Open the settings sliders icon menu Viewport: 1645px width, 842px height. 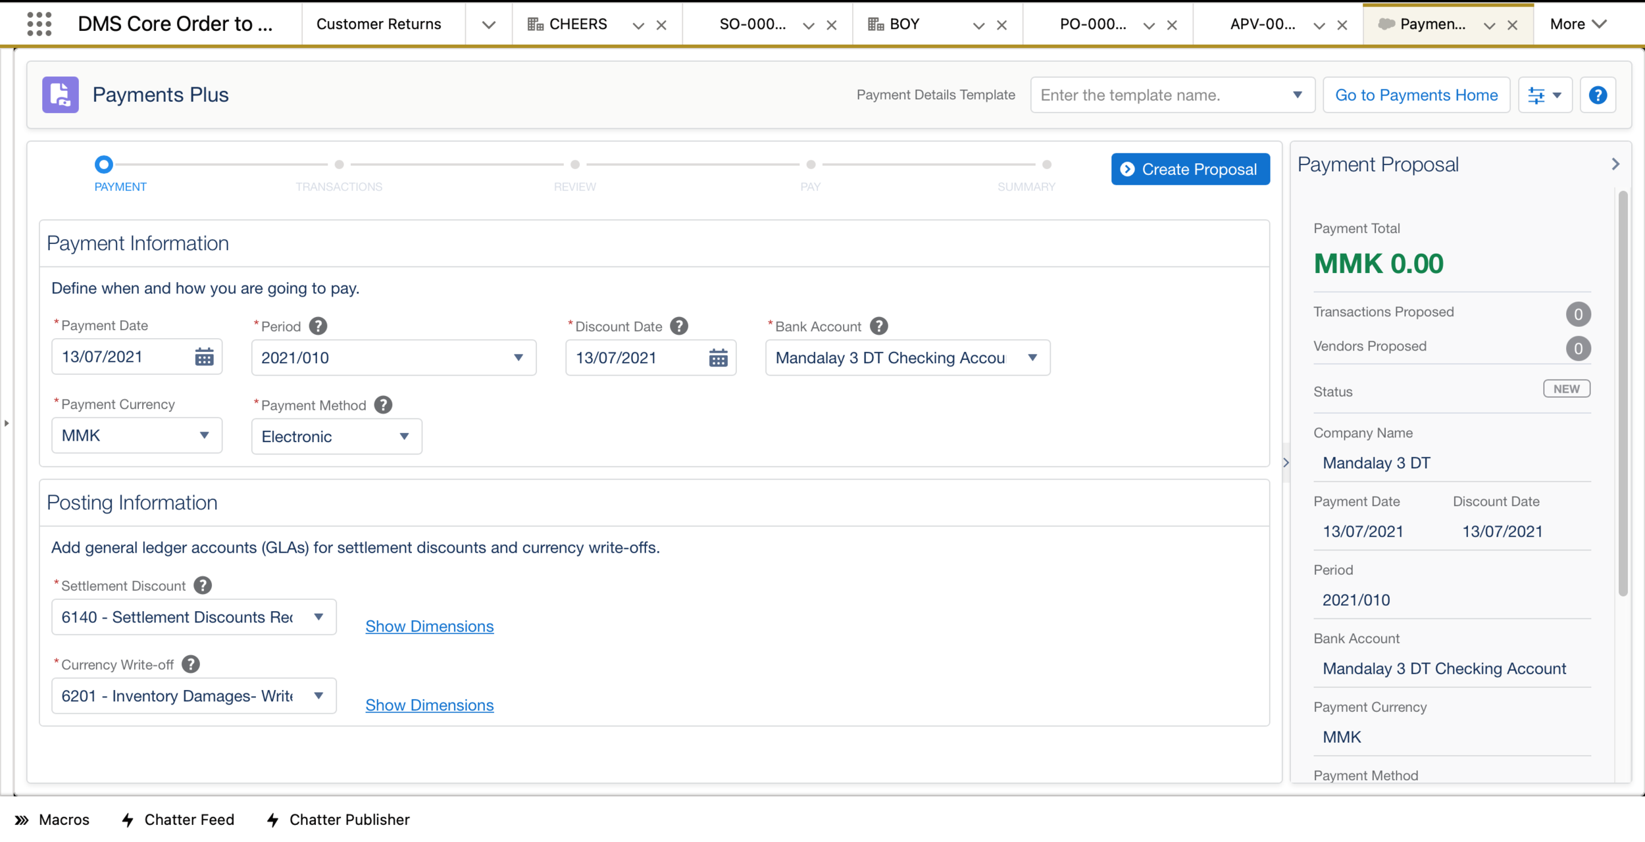pos(1544,95)
